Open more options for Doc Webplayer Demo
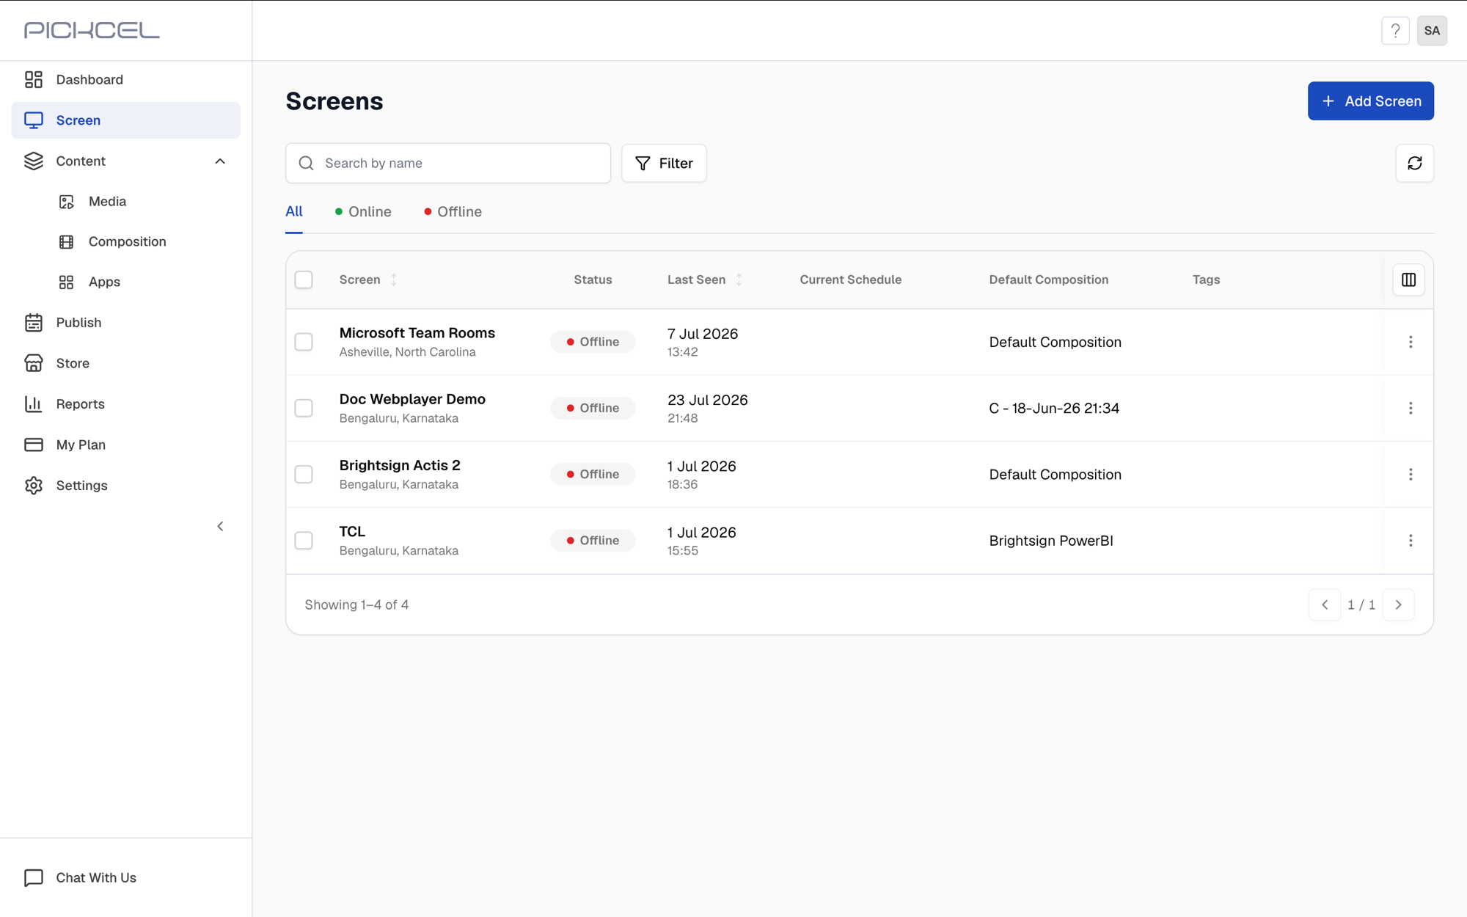The image size is (1467, 917). (1410, 408)
